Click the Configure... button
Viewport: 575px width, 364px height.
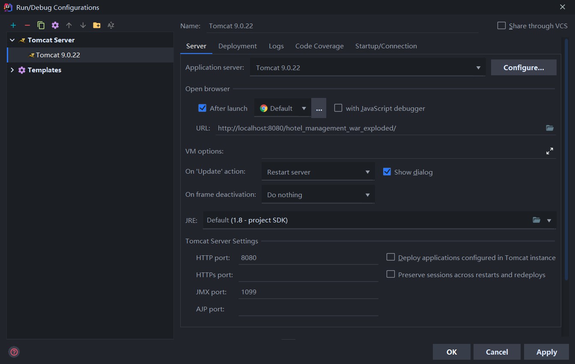tap(524, 68)
